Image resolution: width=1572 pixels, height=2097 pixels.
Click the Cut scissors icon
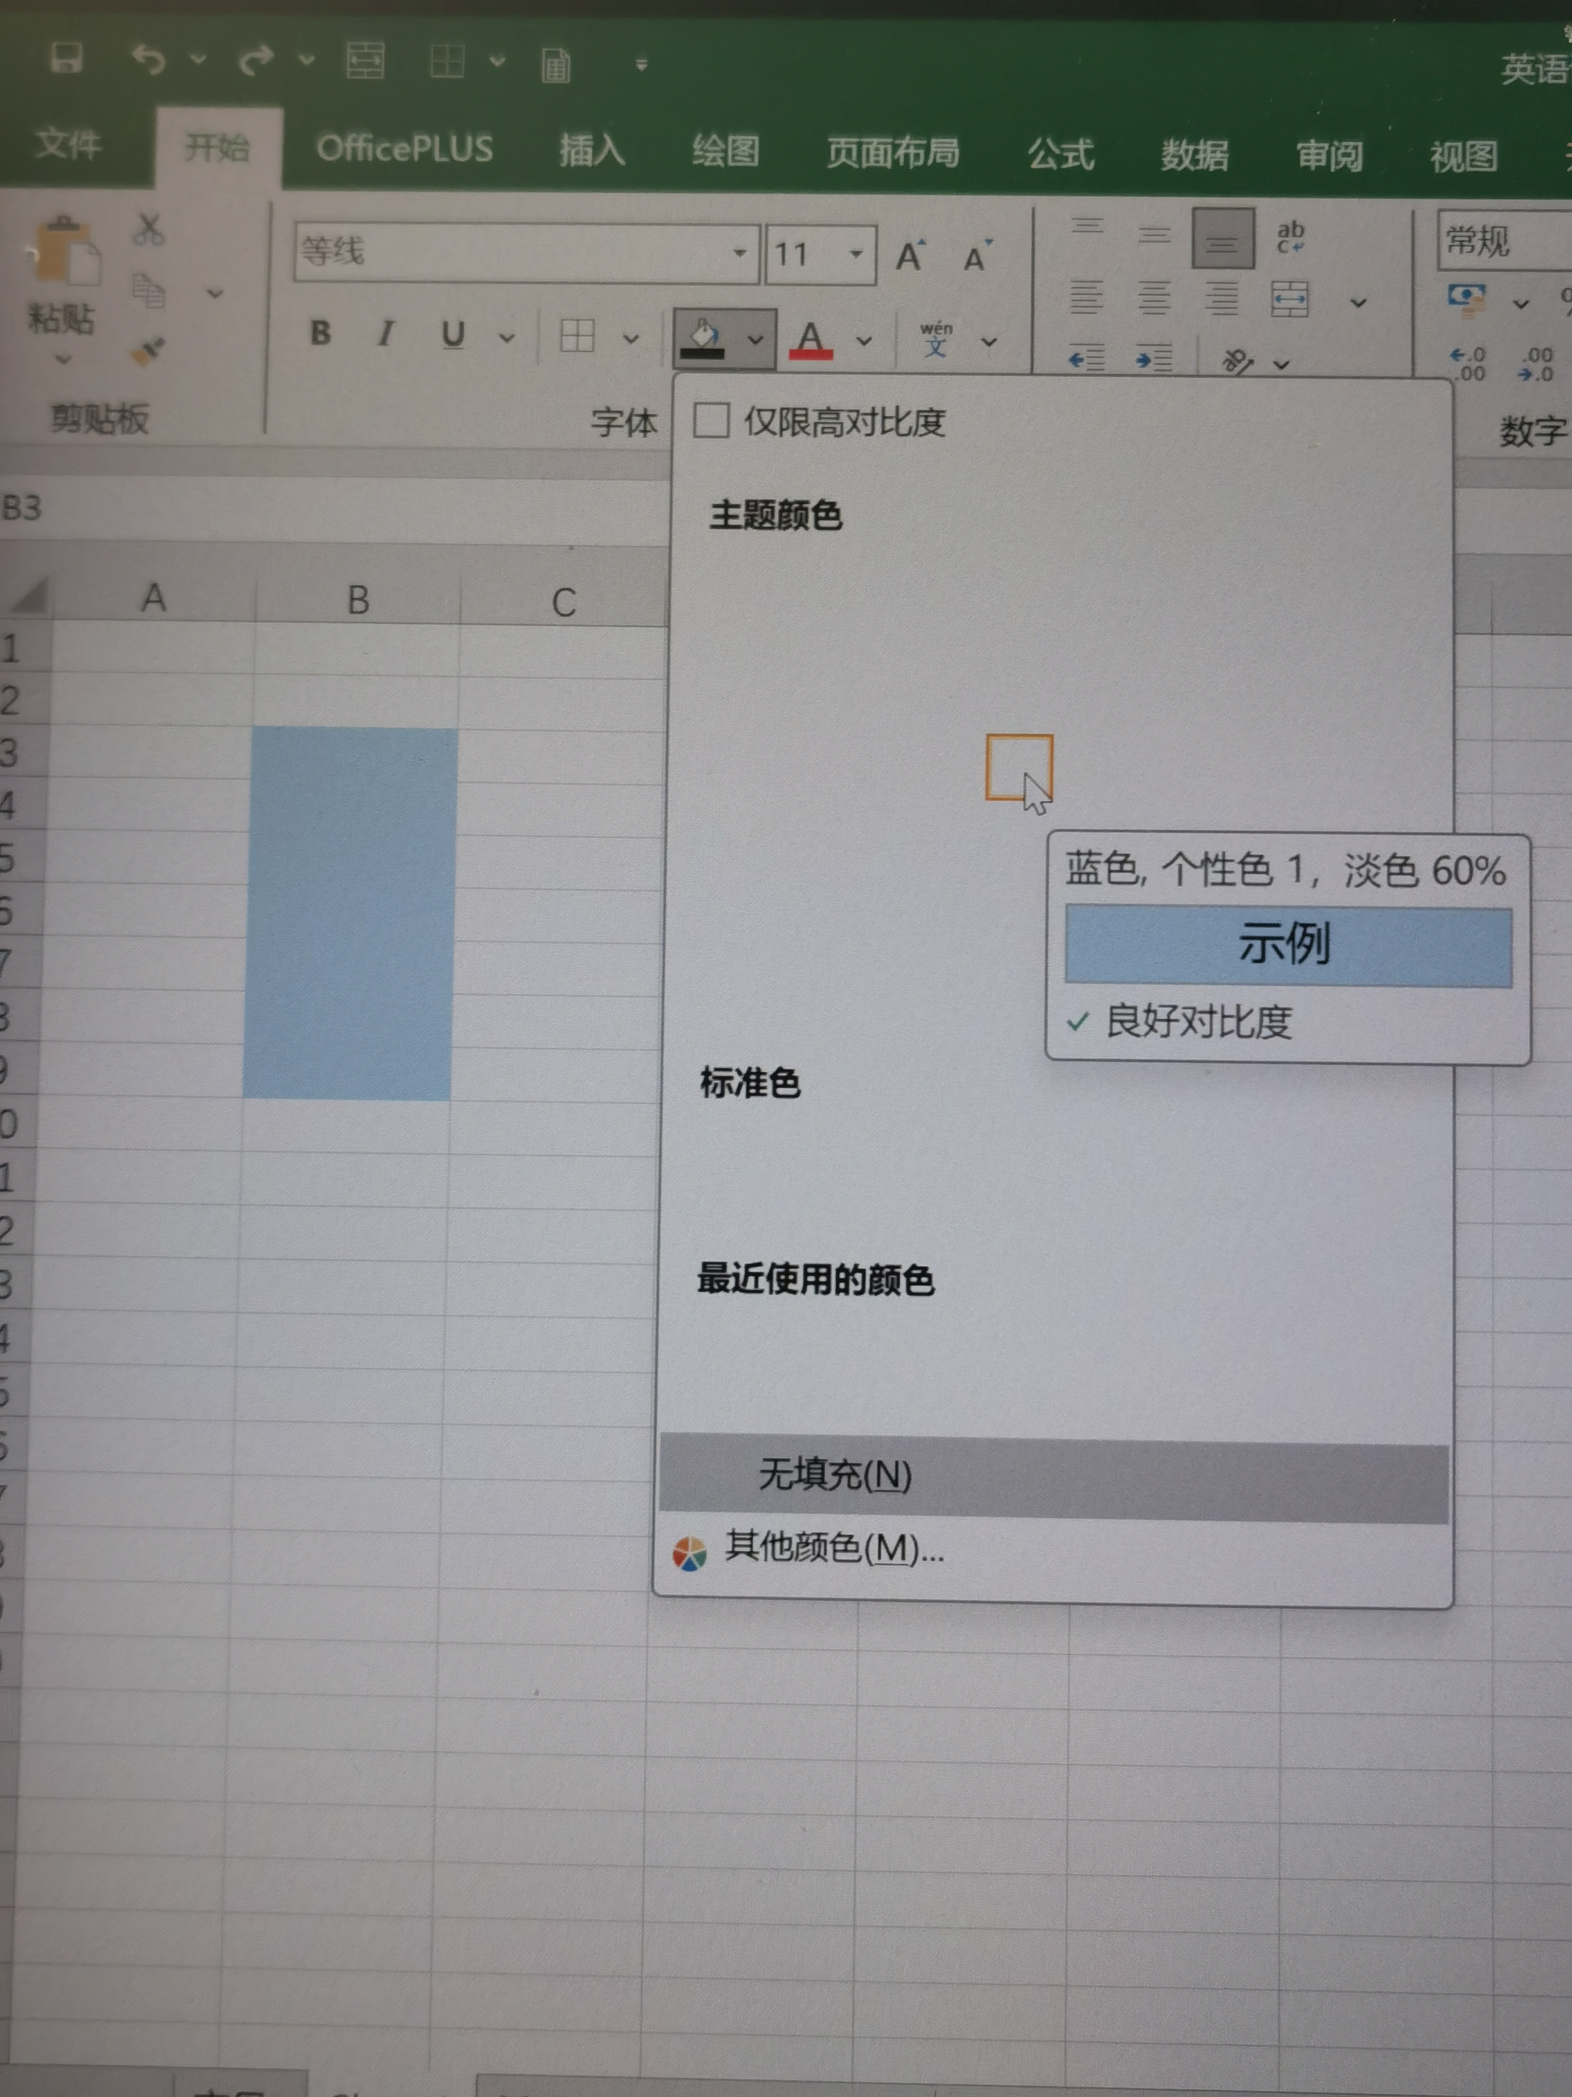148,229
